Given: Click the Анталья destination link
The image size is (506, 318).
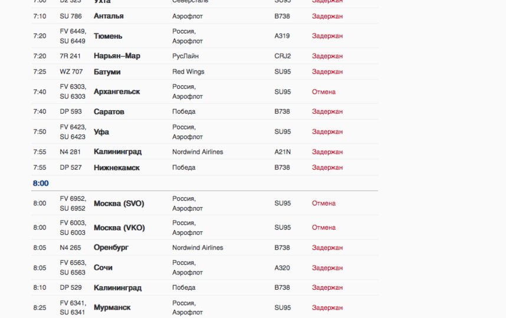Looking at the screenshot, I should click(109, 16).
